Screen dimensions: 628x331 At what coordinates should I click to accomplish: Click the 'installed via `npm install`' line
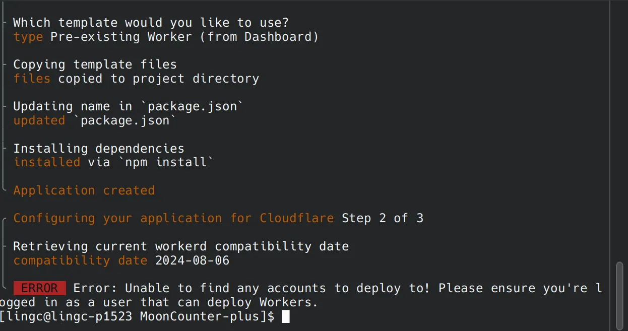coord(113,162)
